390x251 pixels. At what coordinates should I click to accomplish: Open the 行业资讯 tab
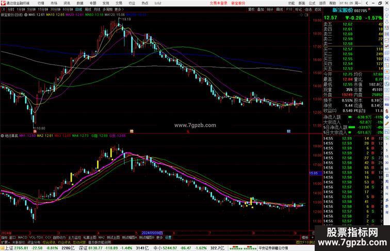coord(64,242)
